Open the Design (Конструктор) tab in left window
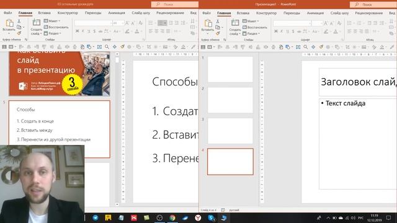Viewport: 397px width, 223px height. pyautogui.click(x=68, y=12)
